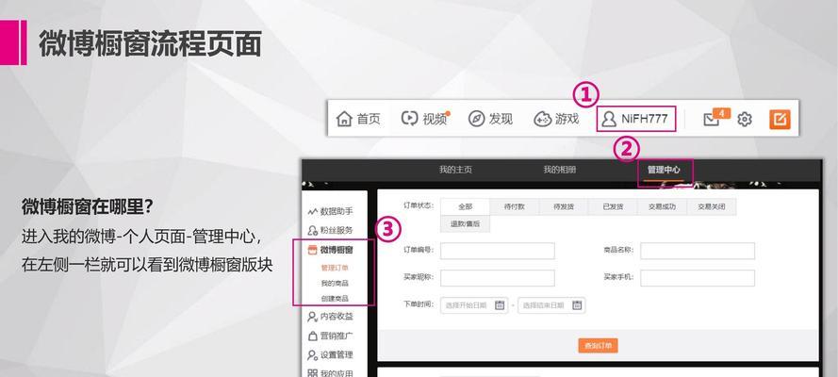The image size is (838, 377).
Task: Open the NiFH777 profile link
Action: 635,119
